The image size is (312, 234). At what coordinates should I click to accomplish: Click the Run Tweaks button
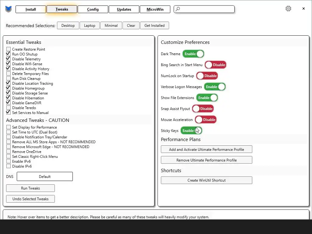30,188
